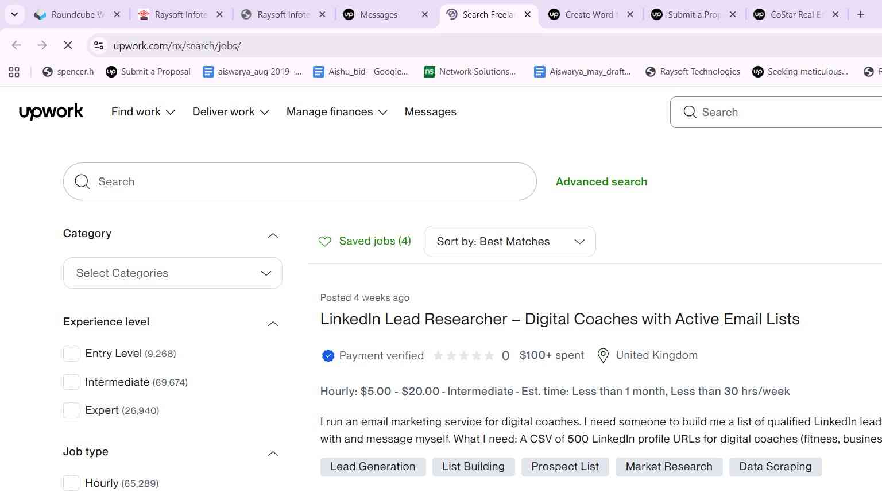
Task: Click the main job Search field
Action: point(300,181)
